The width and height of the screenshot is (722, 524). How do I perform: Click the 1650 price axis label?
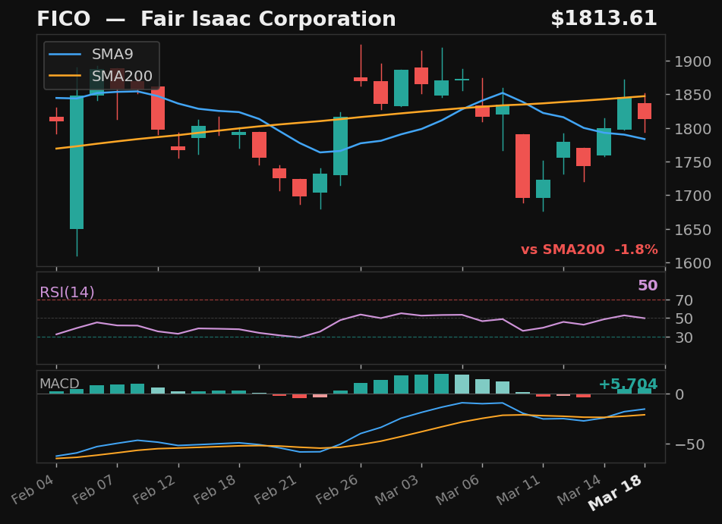click(x=692, y=230)
